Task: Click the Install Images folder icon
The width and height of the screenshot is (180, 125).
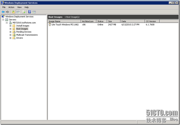Action: click(14, 26)
